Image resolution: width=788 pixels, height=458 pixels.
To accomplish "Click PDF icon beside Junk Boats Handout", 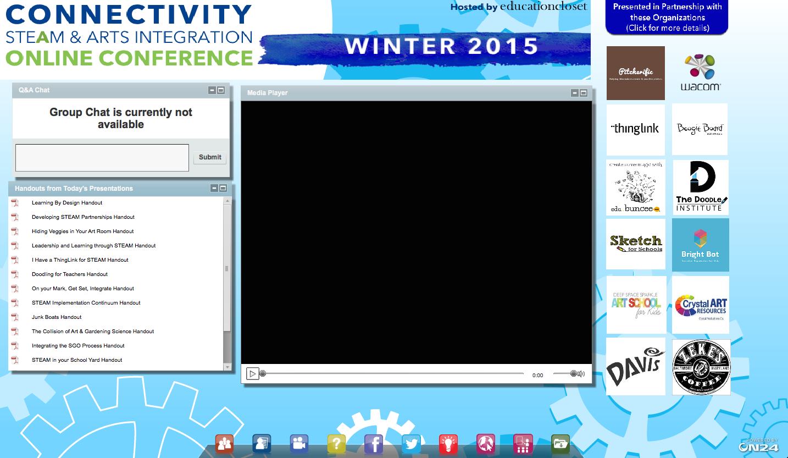I will pyautogui.click(x=15, y=317).
